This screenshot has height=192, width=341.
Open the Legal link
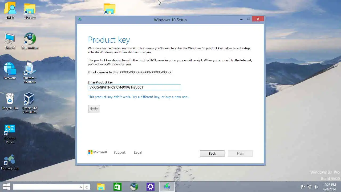pyautogui.click(x=138, y=153)
